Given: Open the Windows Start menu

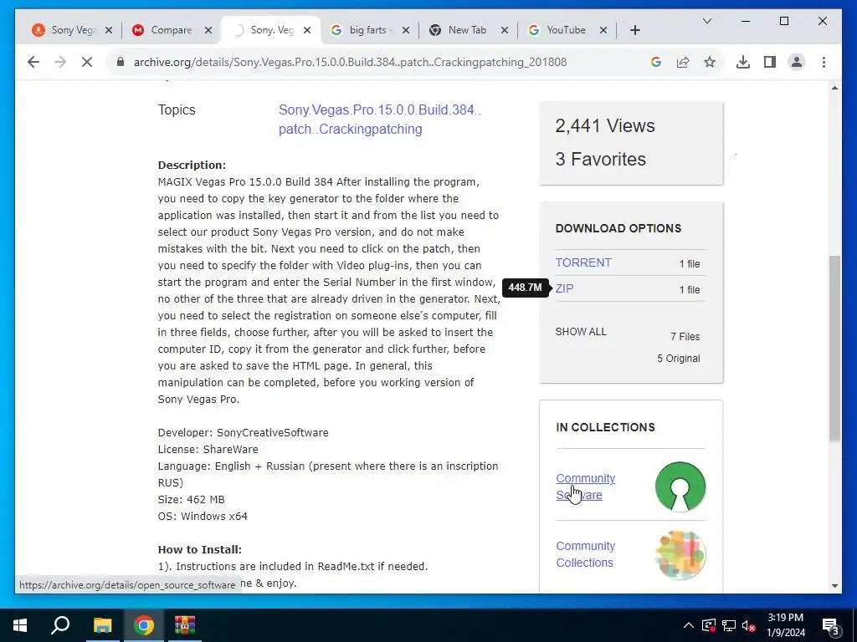Looking at the screenshot, I should [x=20, y=625].
